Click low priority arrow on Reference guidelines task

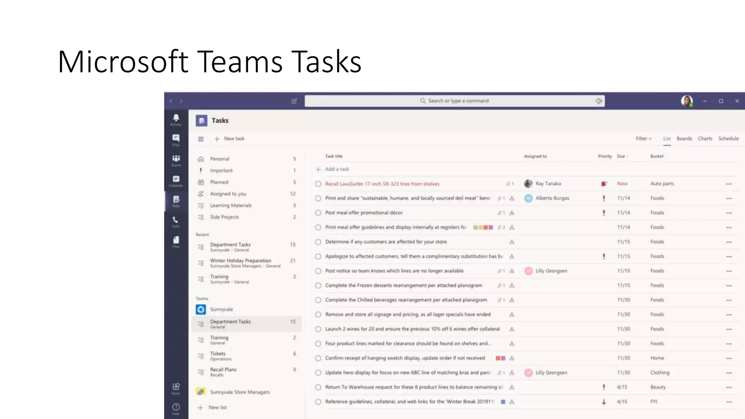coord(604,402)
